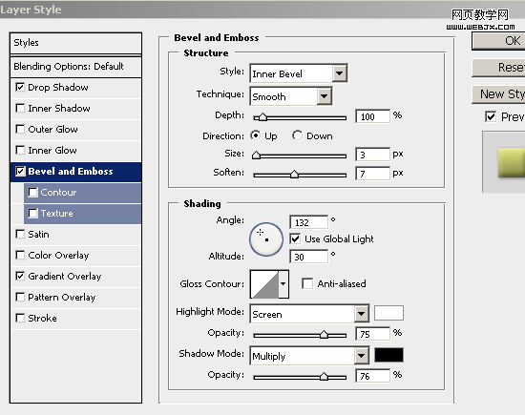525x415 pixels.
Task: Tick the Color Overlay checkbox
Action: [x=20, y=255]
